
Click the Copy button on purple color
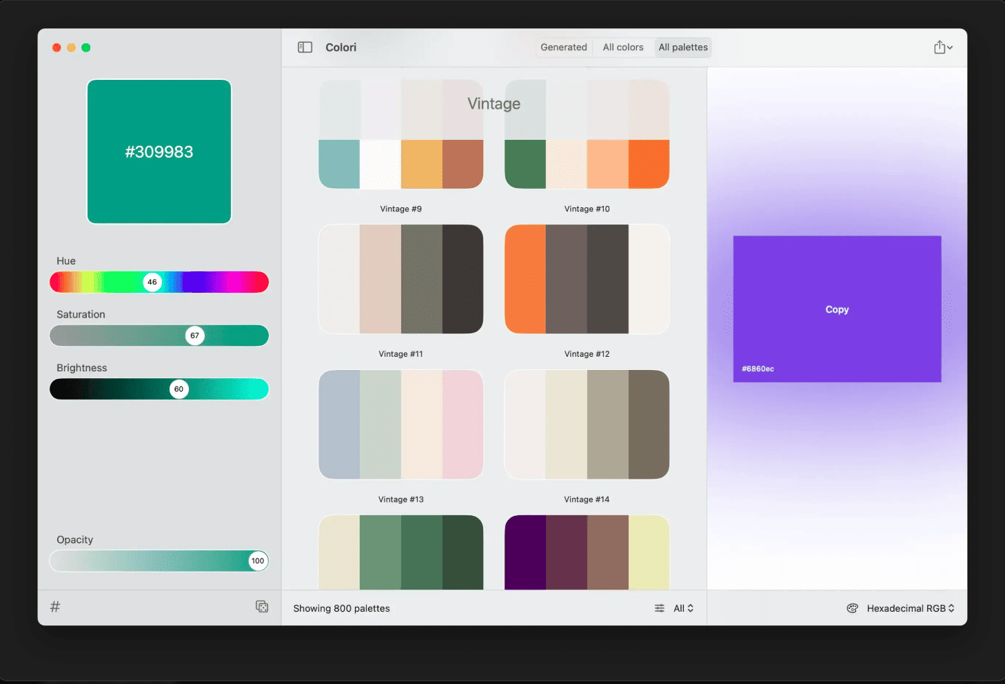pos(837,309)
